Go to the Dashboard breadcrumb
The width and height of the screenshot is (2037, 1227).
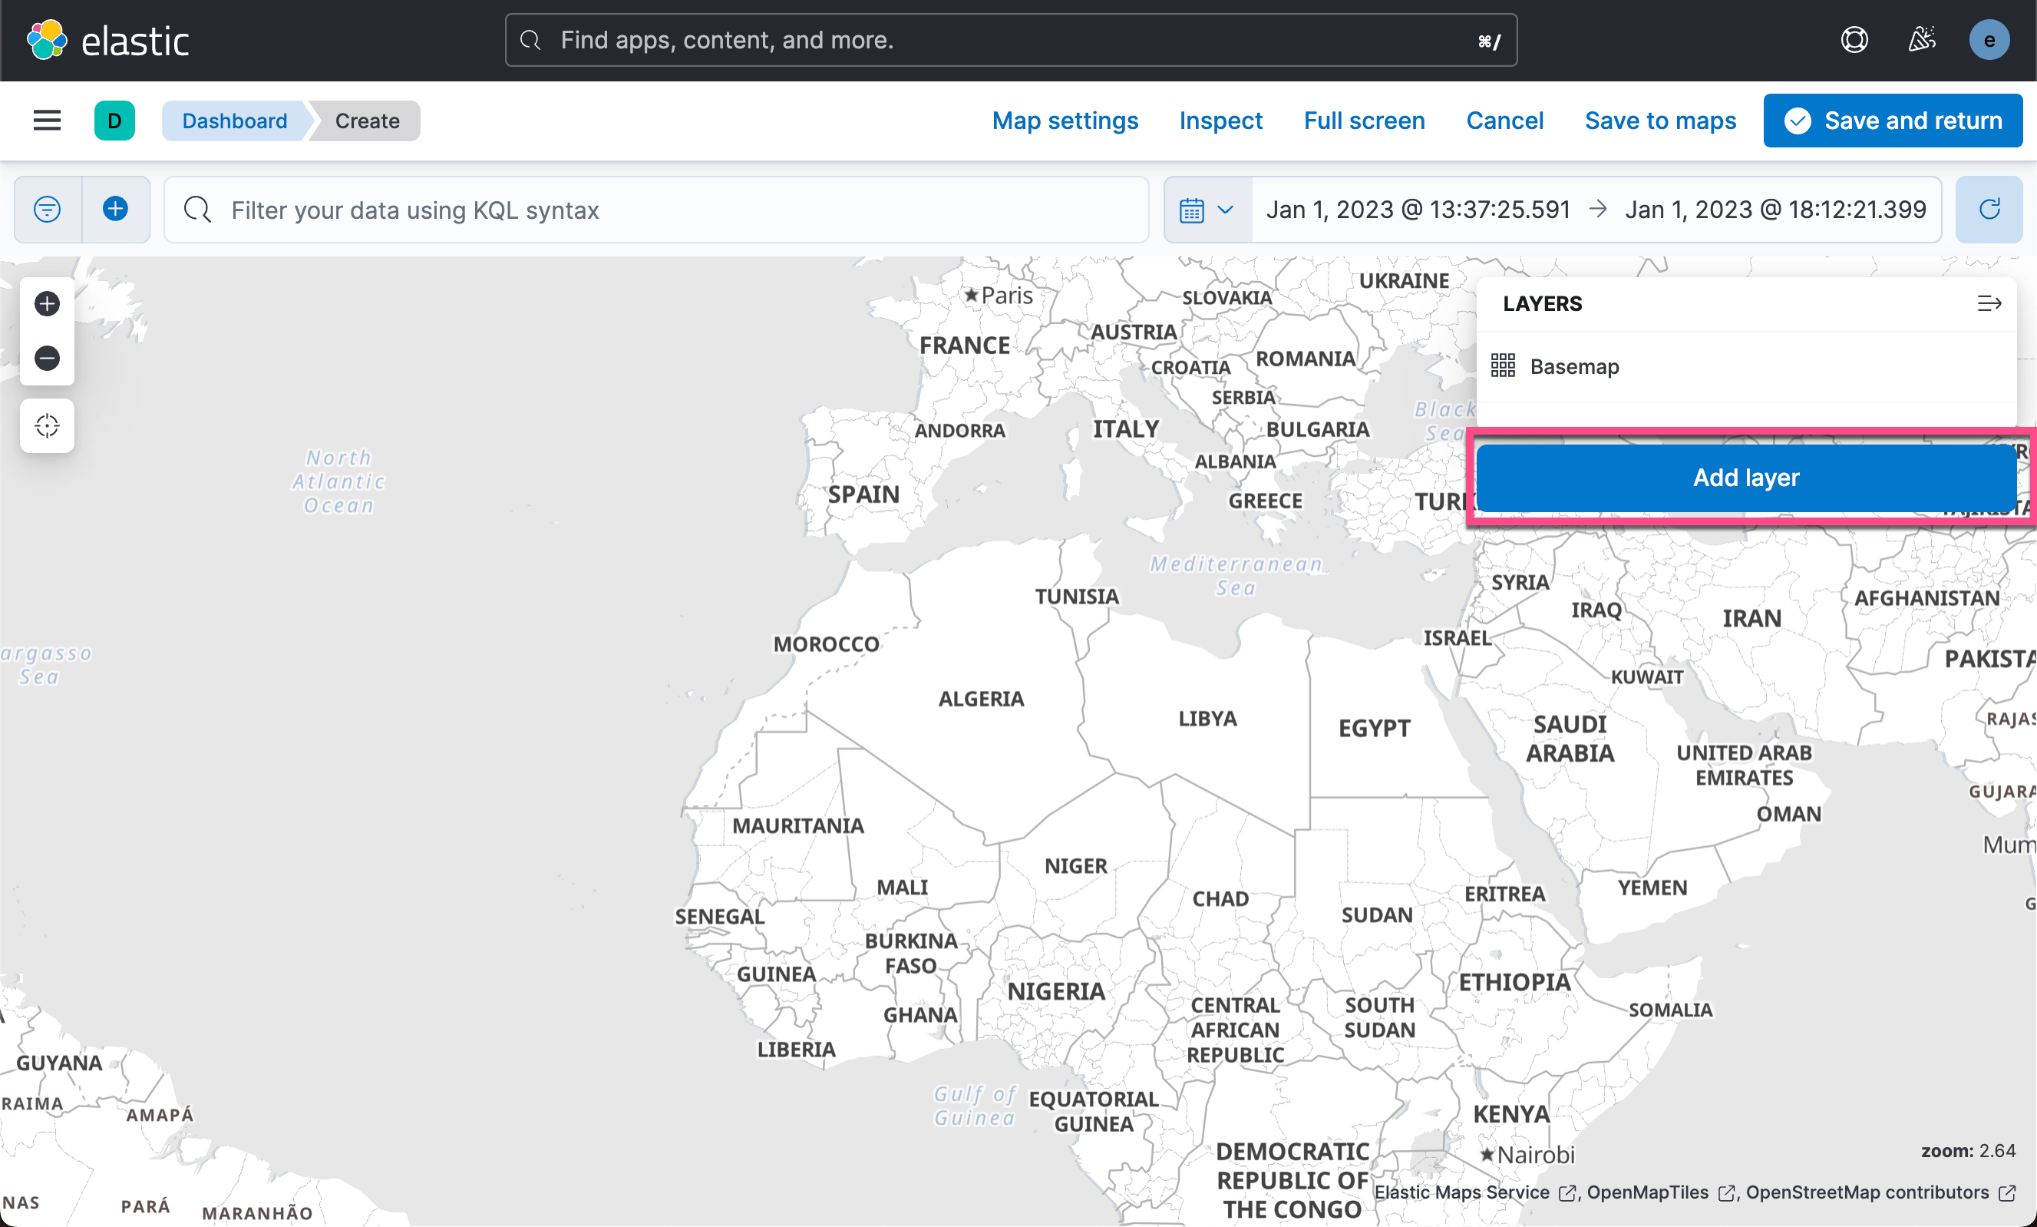[235, 121]
